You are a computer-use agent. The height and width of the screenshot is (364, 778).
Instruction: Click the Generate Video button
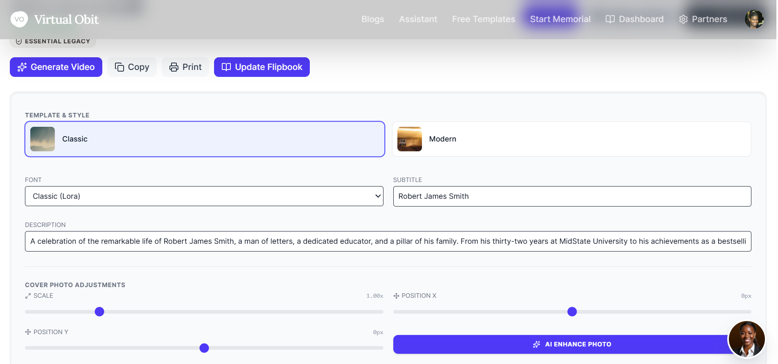56,67
